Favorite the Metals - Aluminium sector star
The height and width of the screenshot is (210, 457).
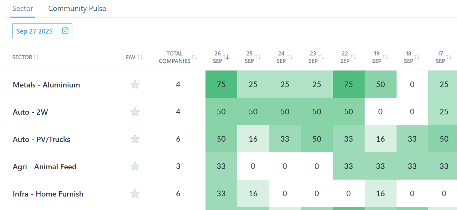point(135,84)
